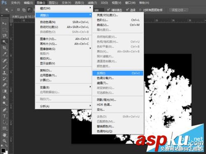Click the Subtract from Selection mode icon

[29, 10]
